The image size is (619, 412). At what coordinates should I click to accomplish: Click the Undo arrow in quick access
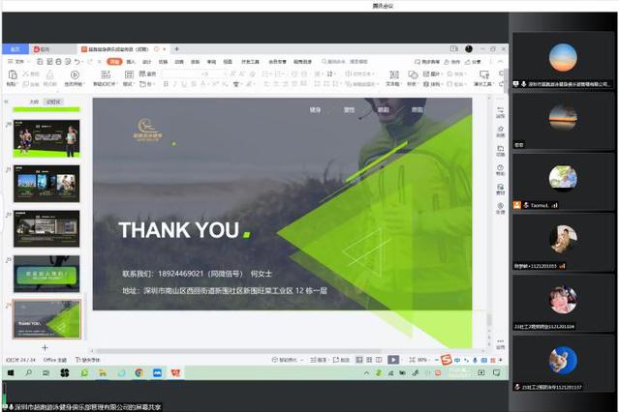point(77,62)
